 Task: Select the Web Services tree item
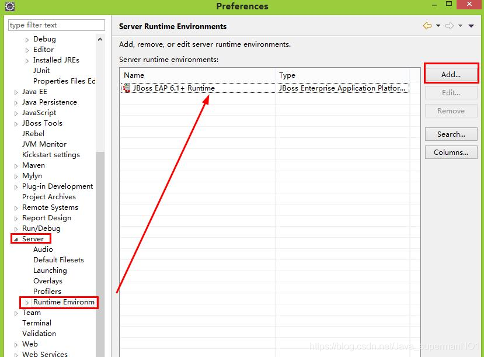click(x=45, y=354)
